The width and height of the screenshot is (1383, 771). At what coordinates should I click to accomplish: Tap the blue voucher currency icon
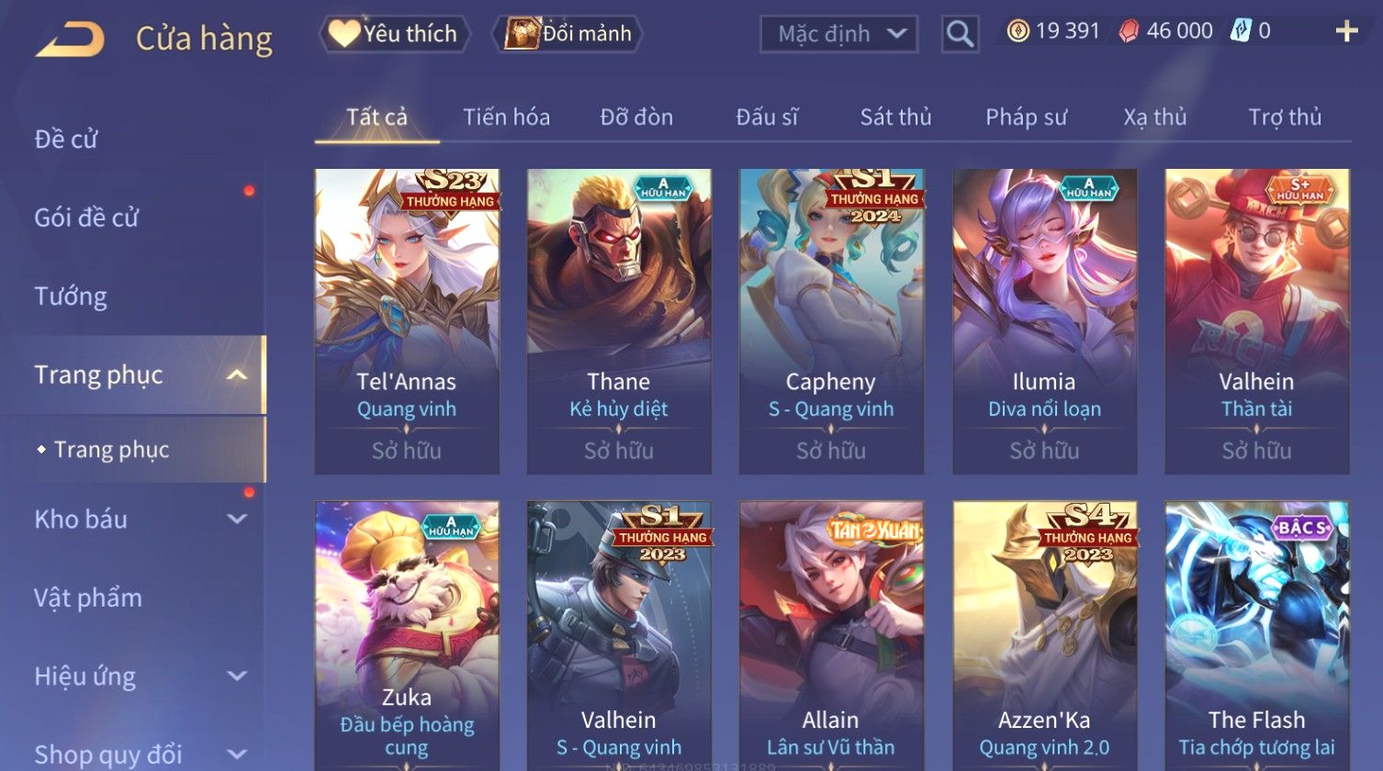[x=1241, y=30]
